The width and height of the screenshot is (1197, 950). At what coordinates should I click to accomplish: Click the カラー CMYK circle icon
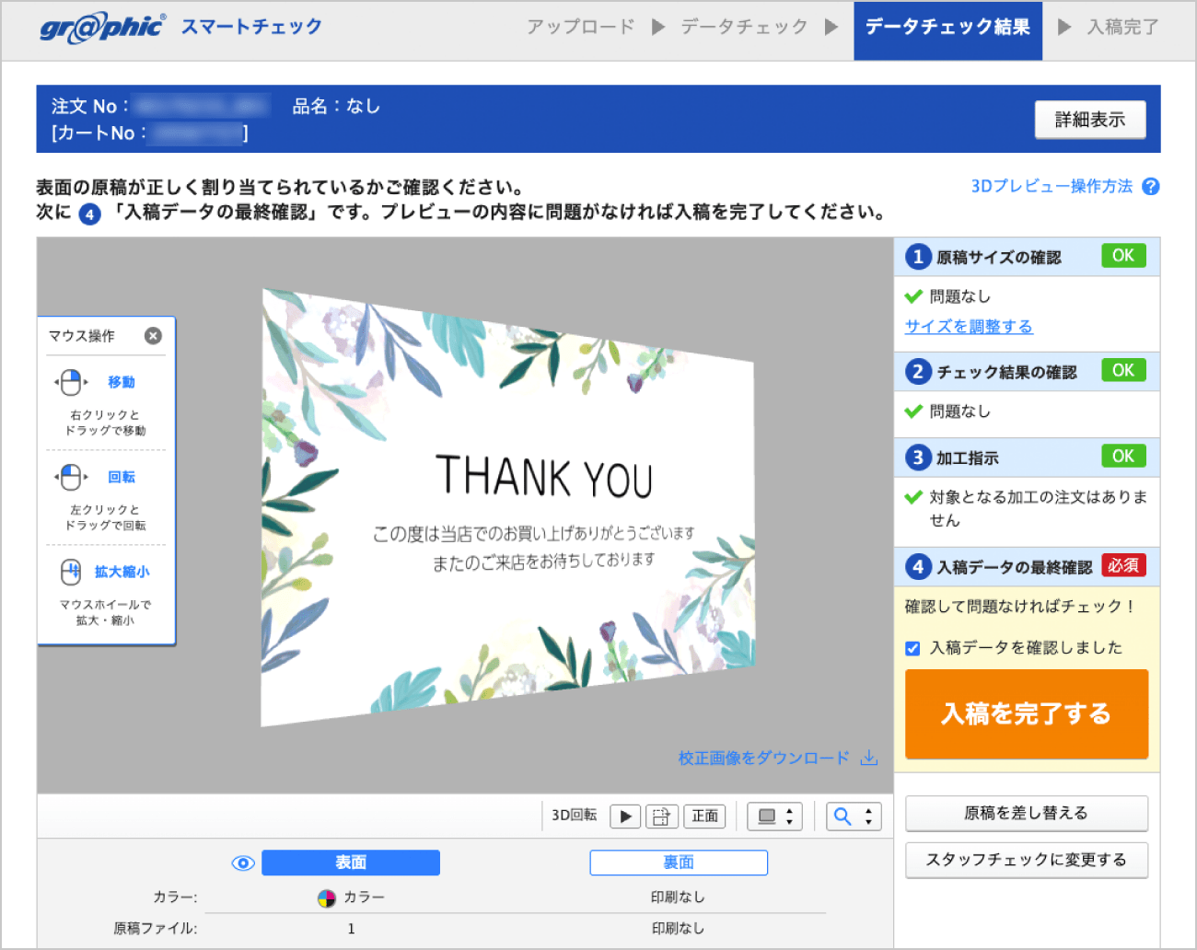click(x=327, y=898)
